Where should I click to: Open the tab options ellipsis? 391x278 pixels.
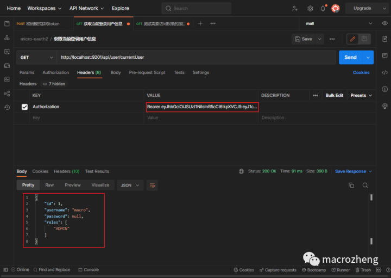[213, 23]
